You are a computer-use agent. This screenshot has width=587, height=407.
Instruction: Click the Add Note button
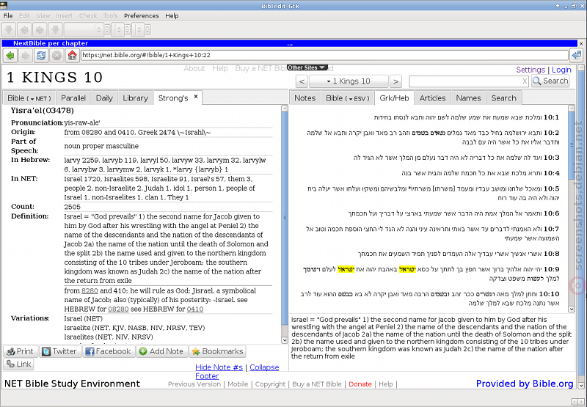pyautogui.click(x=161, y=351)
